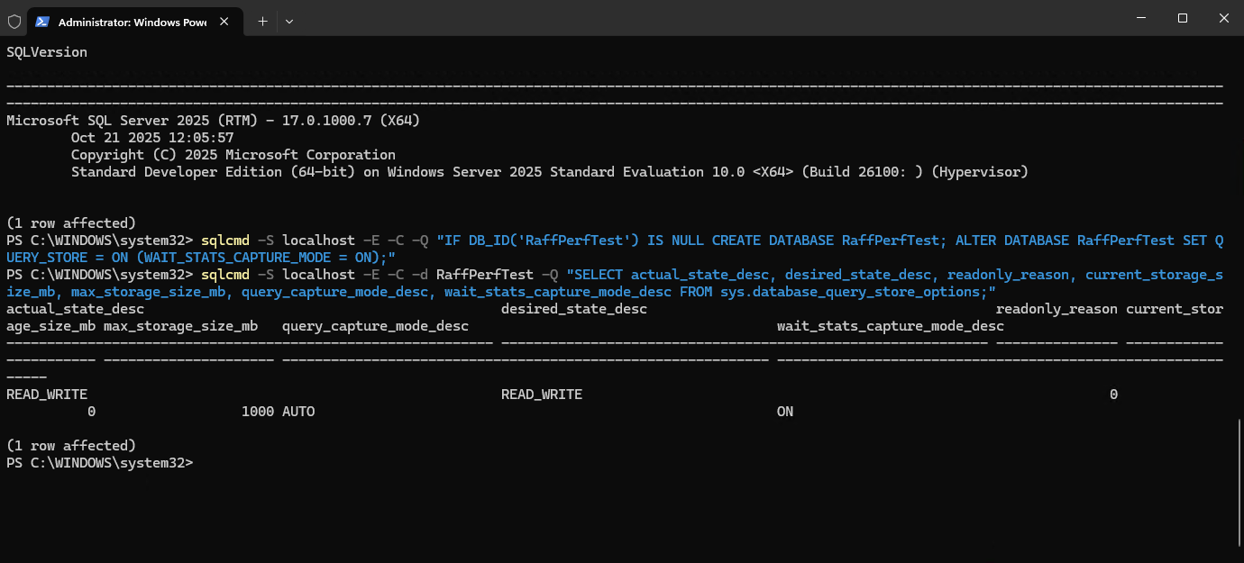Open a new terminal tab
Screen dimensions: 1244x563
[262, 21]
